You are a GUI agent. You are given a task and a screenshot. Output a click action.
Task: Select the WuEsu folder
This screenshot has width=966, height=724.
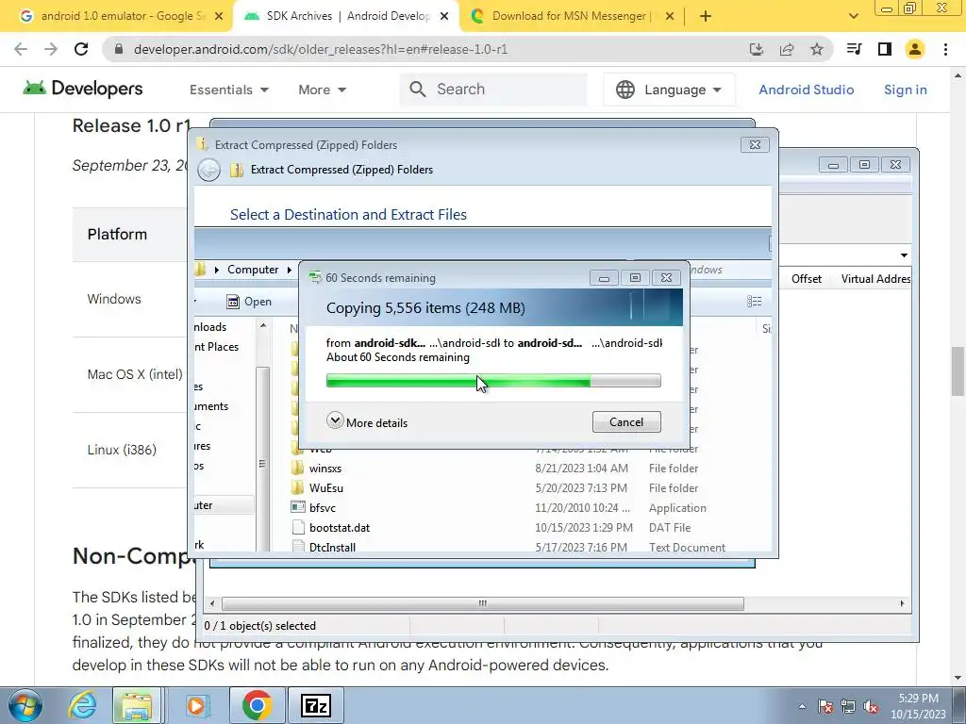326,487
